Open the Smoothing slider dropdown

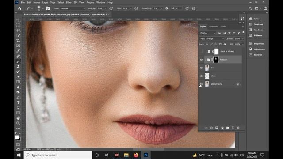(161, 8)
